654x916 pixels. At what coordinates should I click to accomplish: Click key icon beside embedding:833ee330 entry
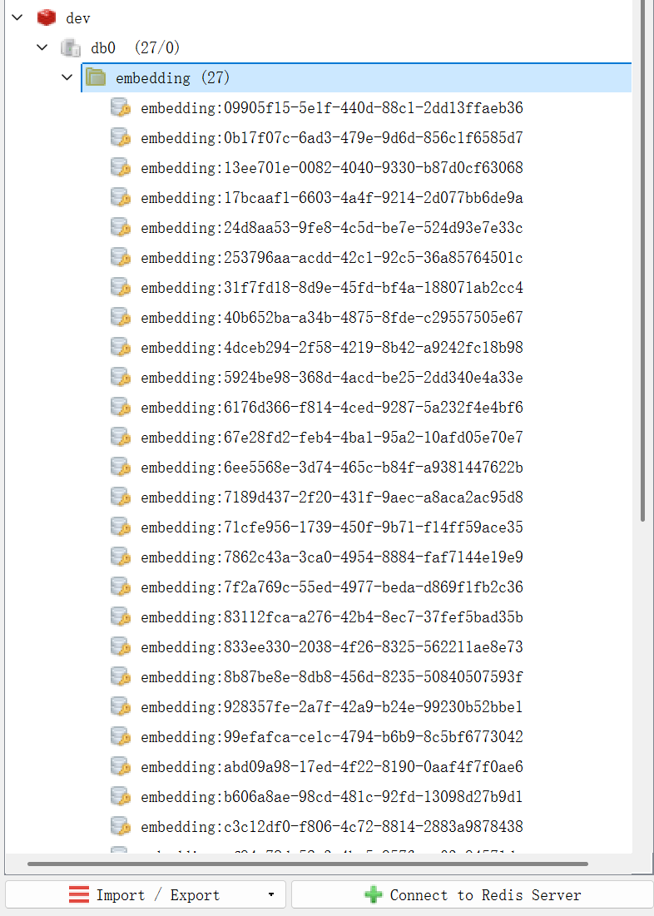pyautogui.click(x=121, y=646)
